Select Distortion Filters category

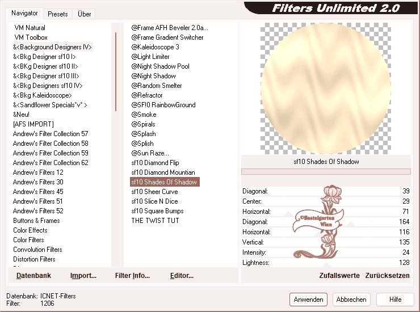(34, 259)
